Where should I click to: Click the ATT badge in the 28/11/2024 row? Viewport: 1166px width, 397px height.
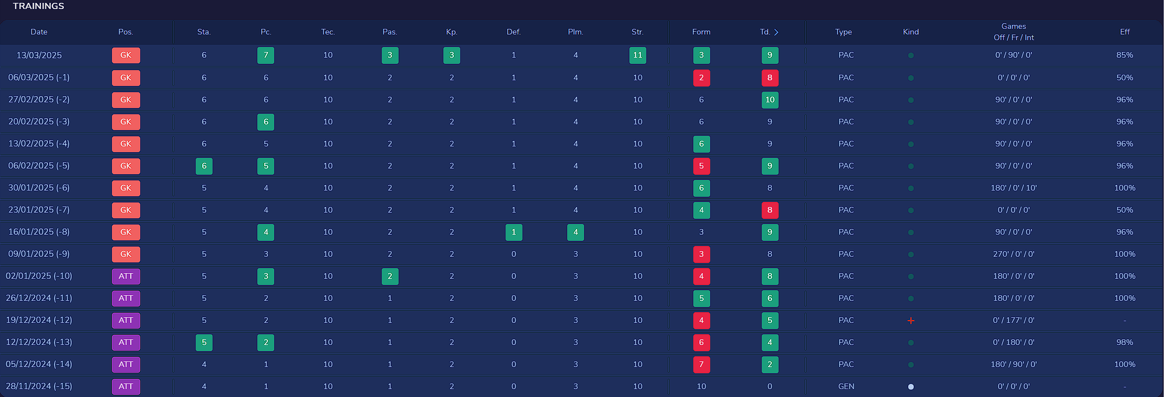click(126, 386)
